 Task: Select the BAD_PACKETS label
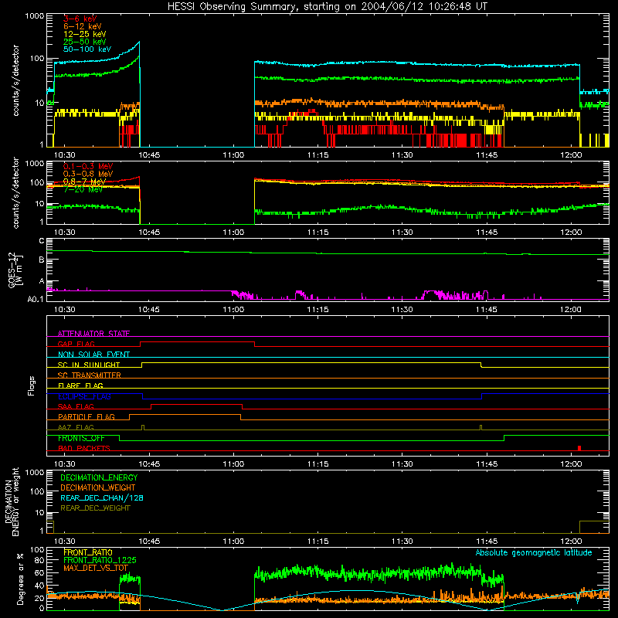[84, 448]
